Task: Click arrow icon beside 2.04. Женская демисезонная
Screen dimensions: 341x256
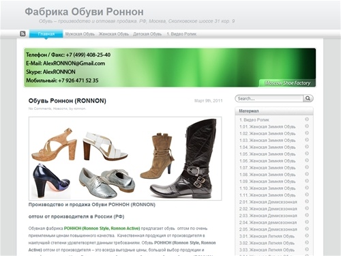Action: (x=307, y=222)
